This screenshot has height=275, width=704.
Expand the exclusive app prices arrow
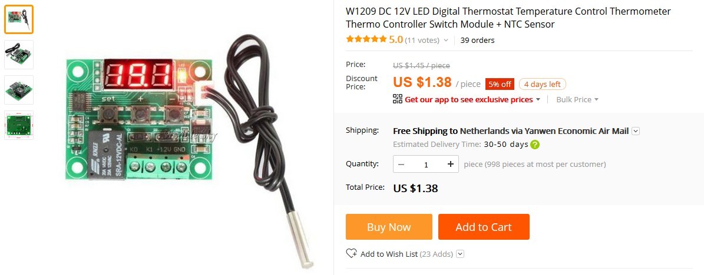coord(538,99)
